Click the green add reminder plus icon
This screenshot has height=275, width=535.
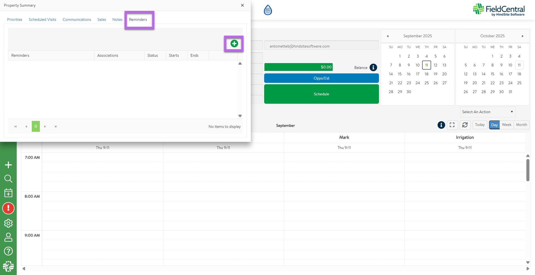[234, 44]
